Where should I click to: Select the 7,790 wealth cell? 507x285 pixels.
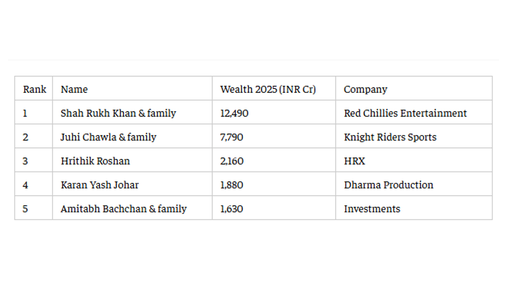click(232, 137)
